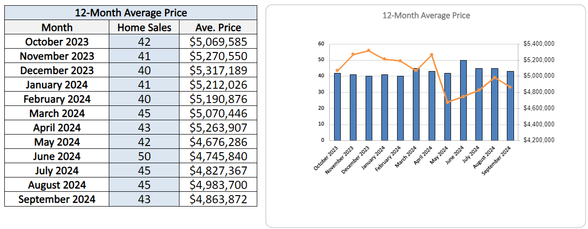The image size is (588, 229).
Task: Click the 30 left axis label
Action: pos(321,92)
